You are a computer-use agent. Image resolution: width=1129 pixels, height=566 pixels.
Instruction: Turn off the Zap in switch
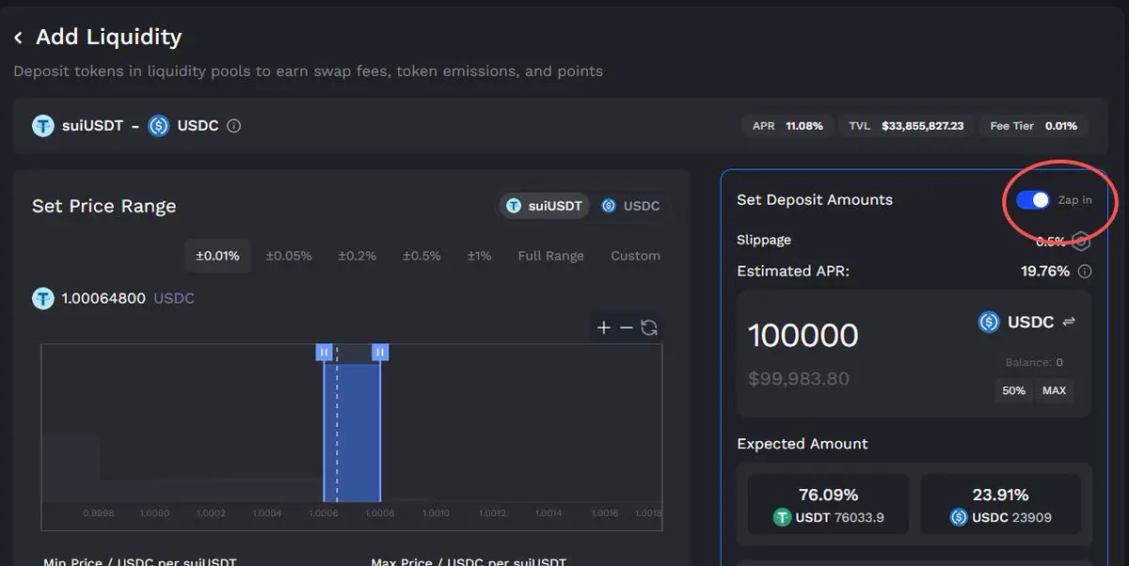(1032, 199)
